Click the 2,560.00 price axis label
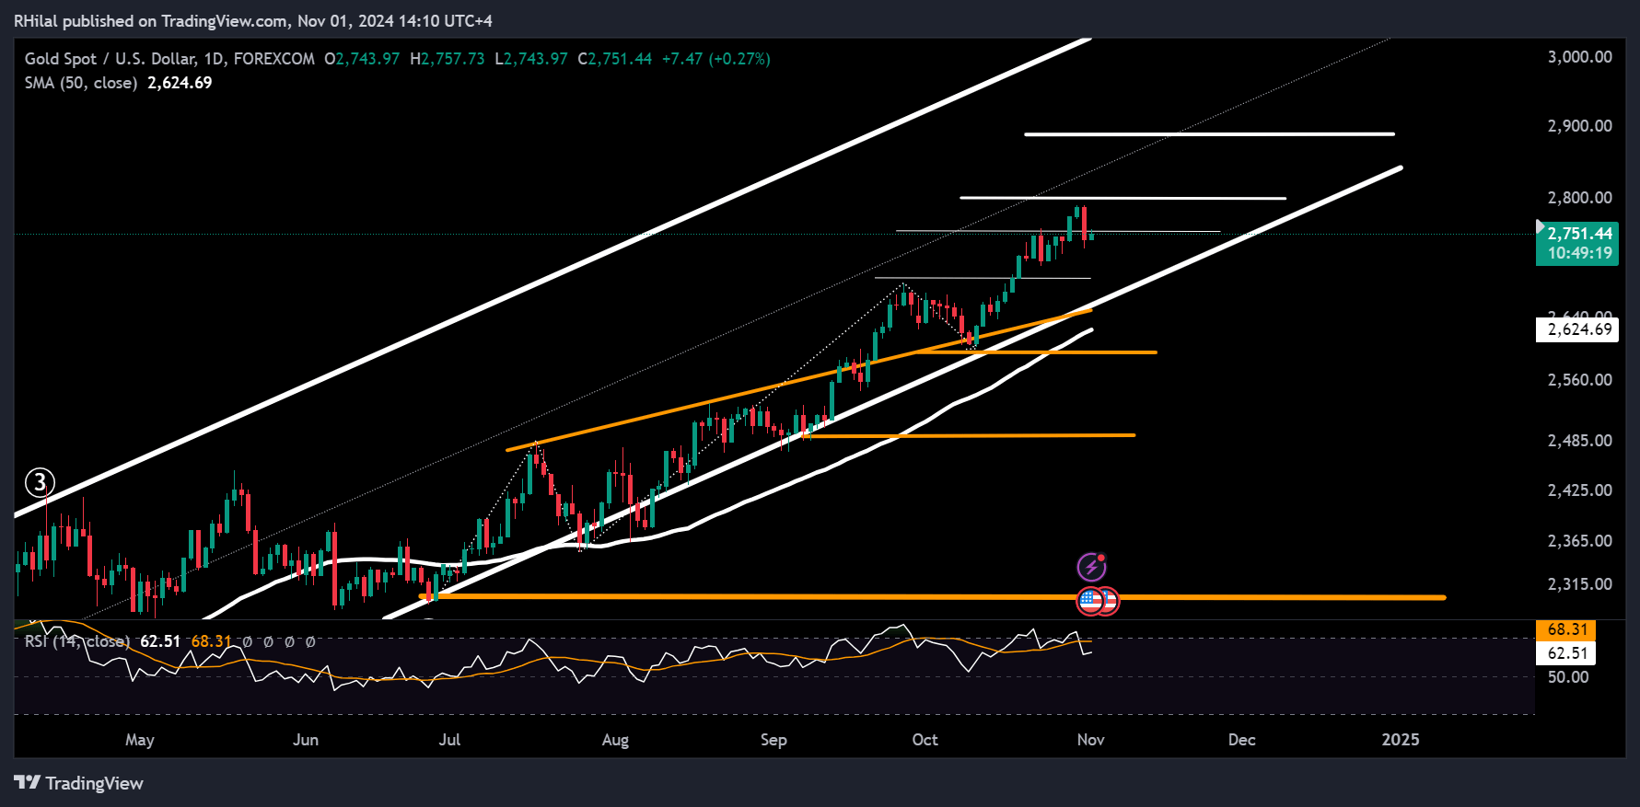The height and width of the screenshot is (807, 1640). pyautogui.click(x=1580, y=380)
